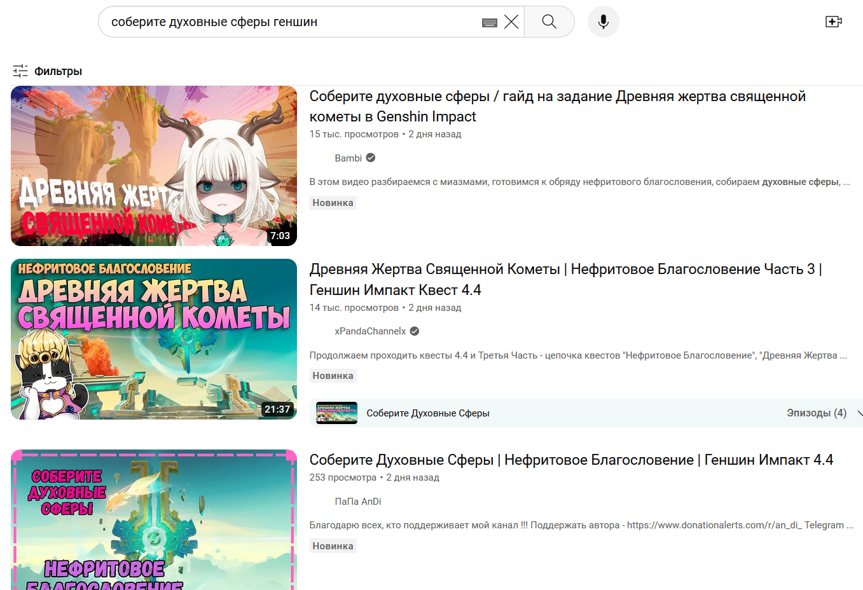Click the 7:03 duration badge

pyautogui.click(x=280, y=236)
